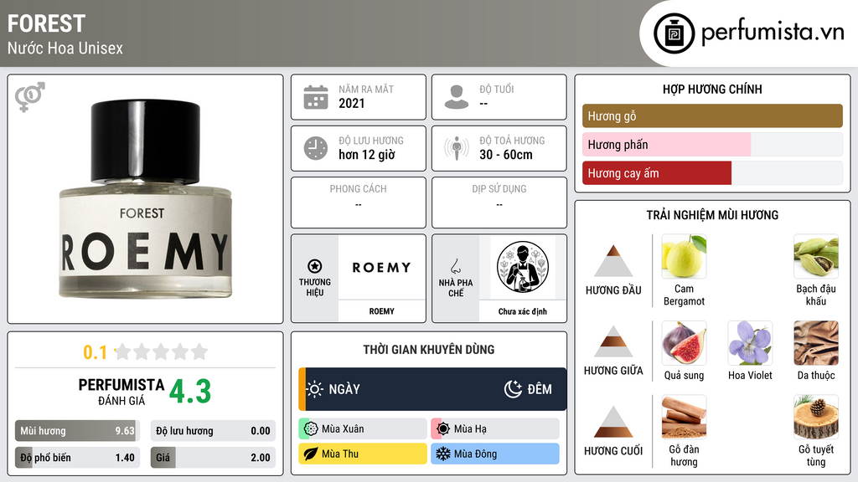Click the sun icon next to Ngày

click(x=315, y=389)
